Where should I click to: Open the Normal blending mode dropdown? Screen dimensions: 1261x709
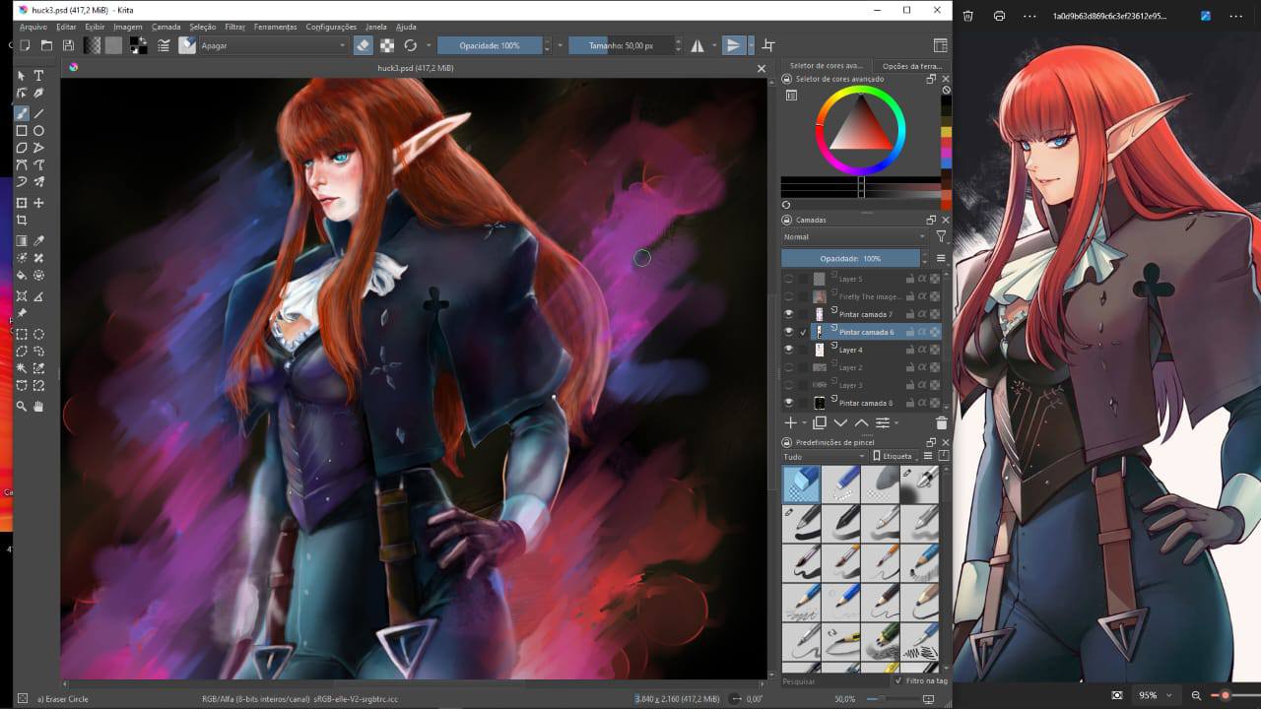[854, 236]
